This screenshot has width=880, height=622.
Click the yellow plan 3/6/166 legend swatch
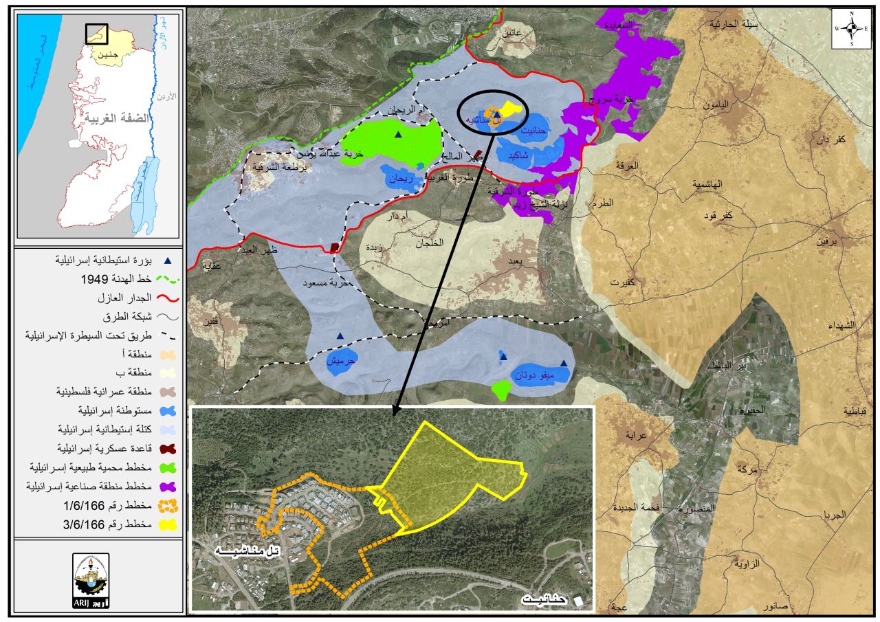[x=170, y=524]
